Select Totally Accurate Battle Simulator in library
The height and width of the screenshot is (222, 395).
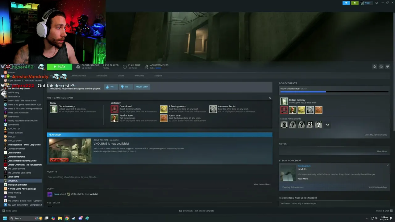click(21, 121)
